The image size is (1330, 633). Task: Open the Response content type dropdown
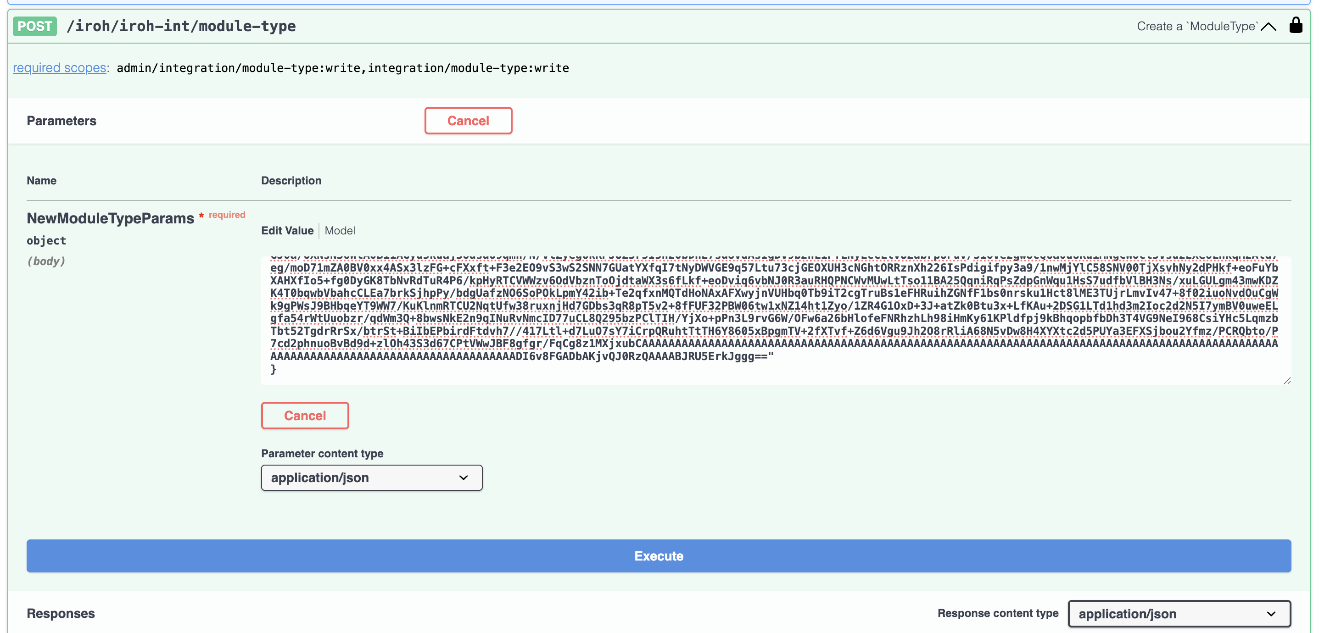(1179, 614)
